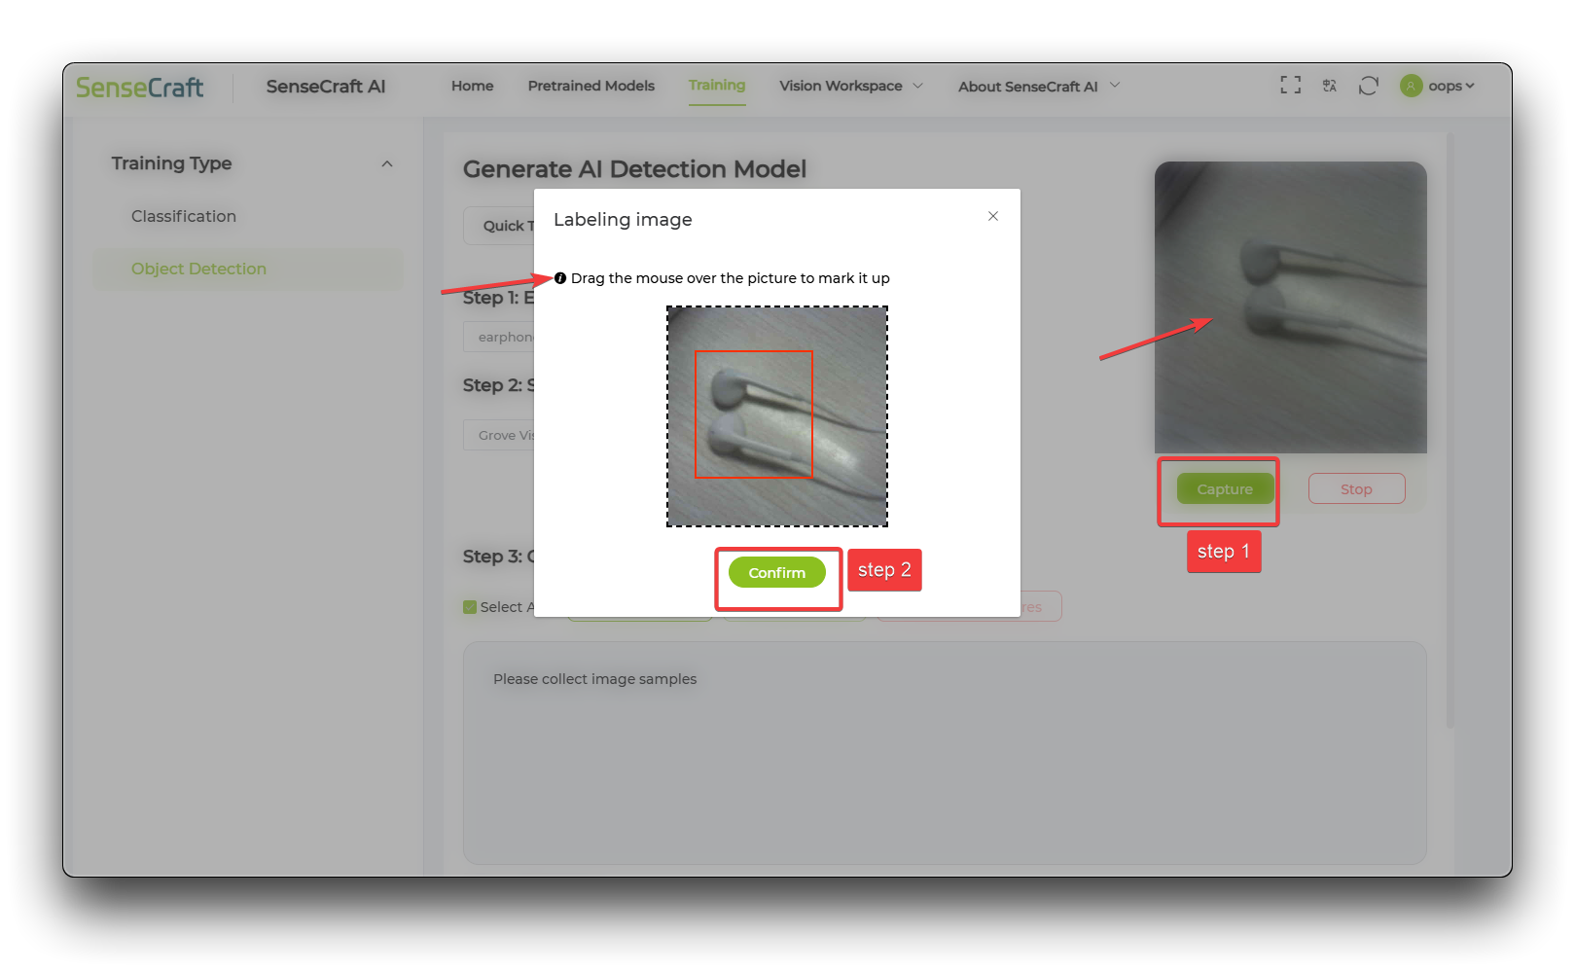Select the Object Detection training type
The image size is (1575, 971).
pyautogui.click(x=197, y=269)
